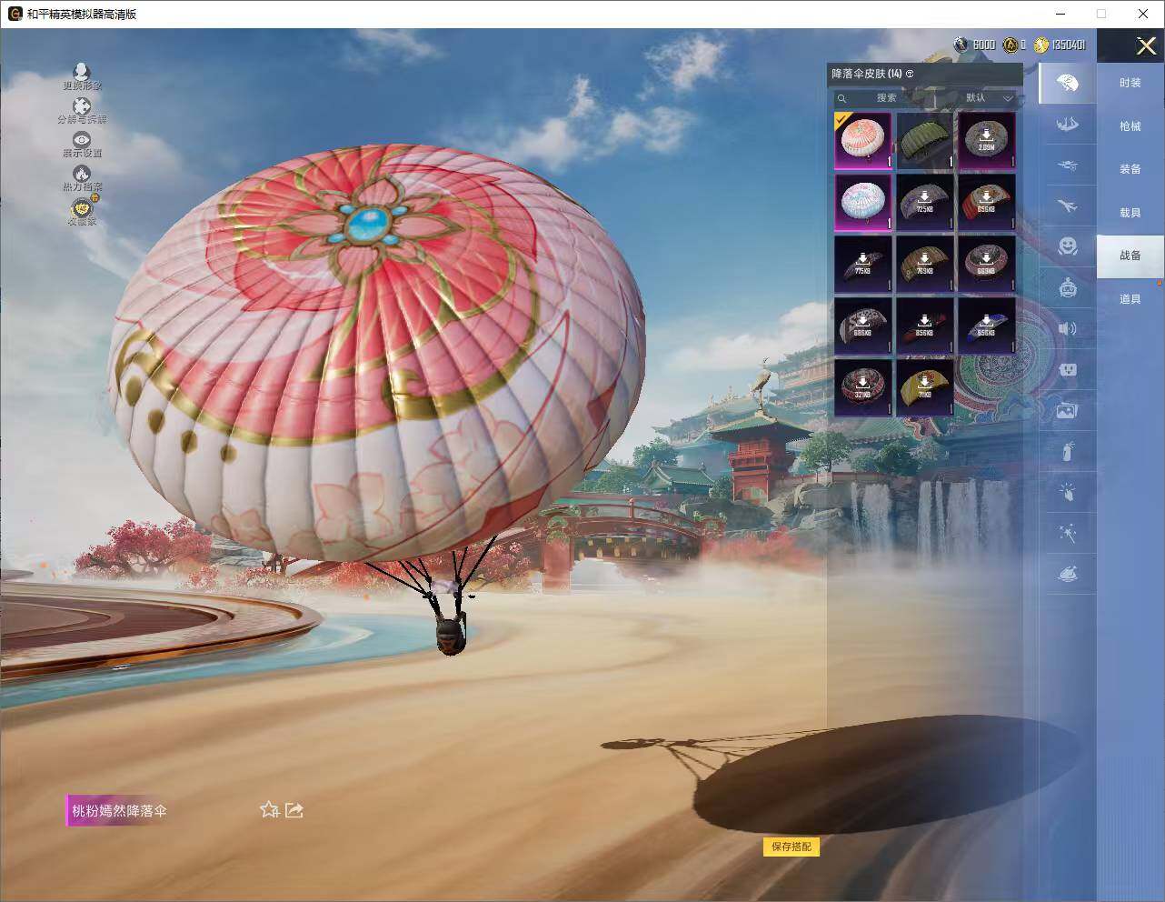
Task: Switch to the 道具 tab
Action: tap(1130, 299)
